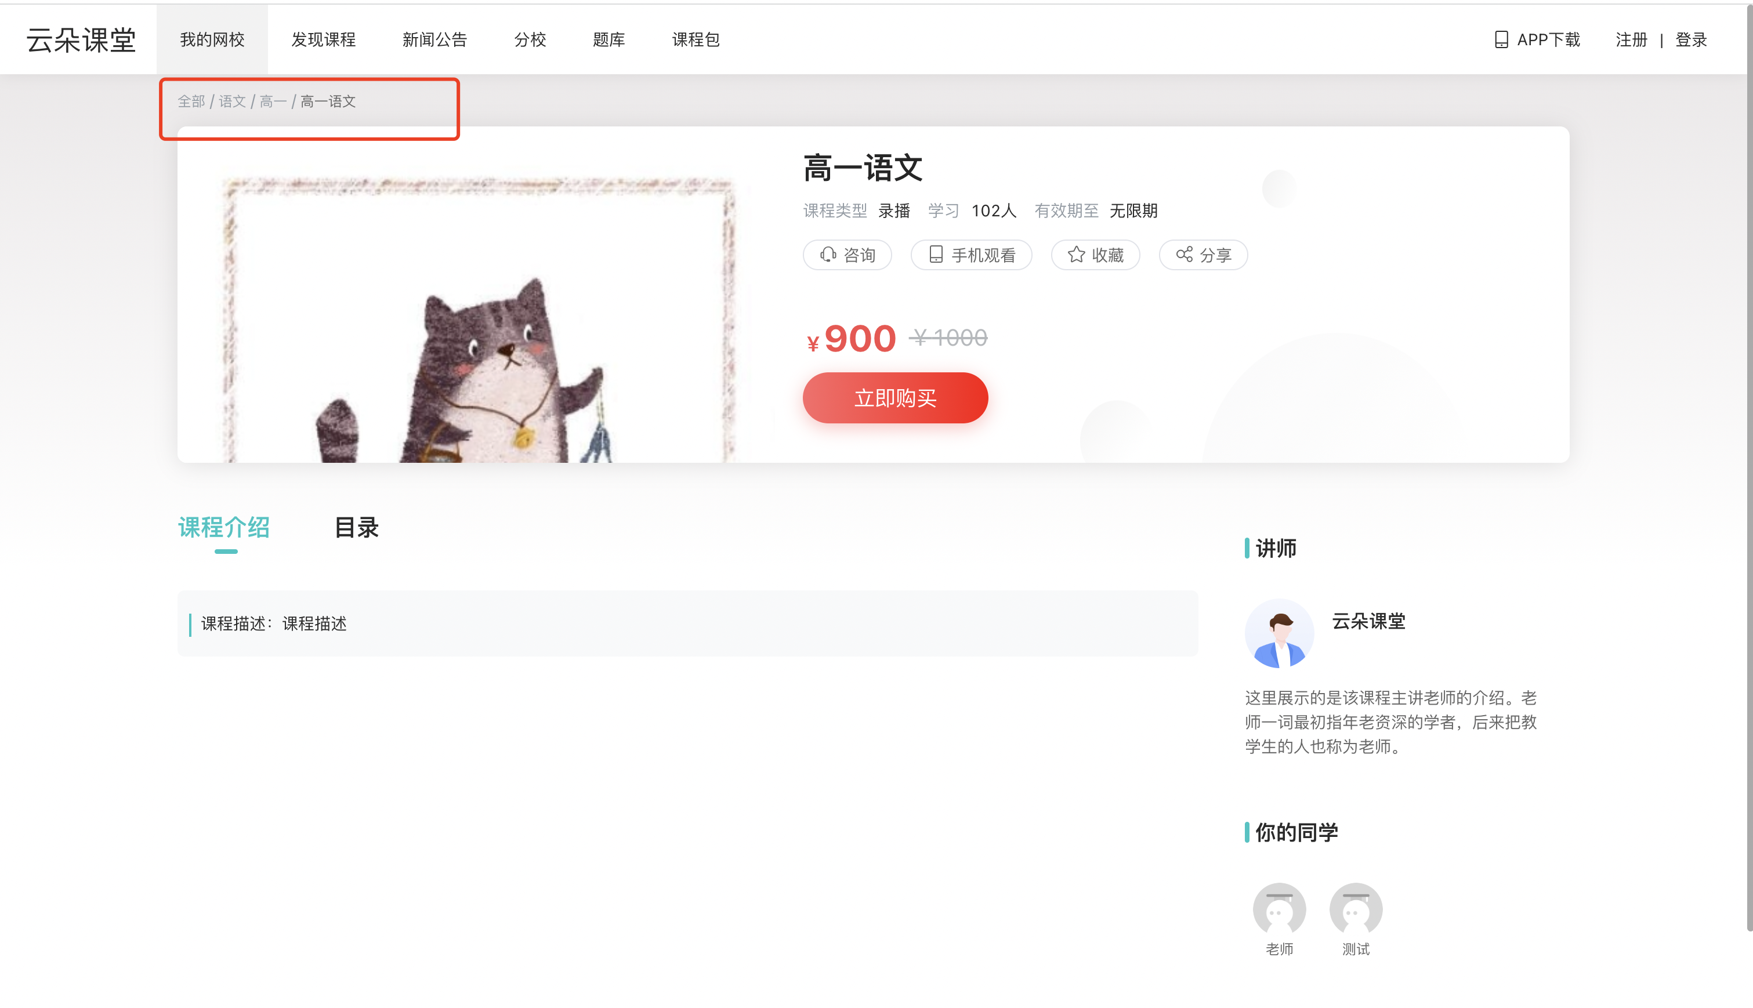The height and width of the screenshot is (1008, 1753).
Task: Click the phone icon on 手机观看
Action: pyautogui.click(x=935, y=255)
